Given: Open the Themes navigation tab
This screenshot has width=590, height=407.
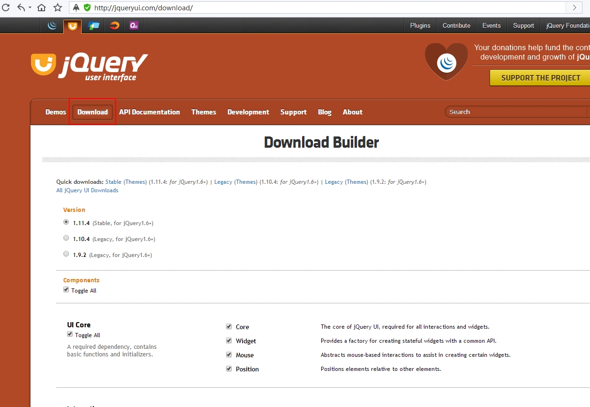Looking at the screenshot, I should click(204, 112).
